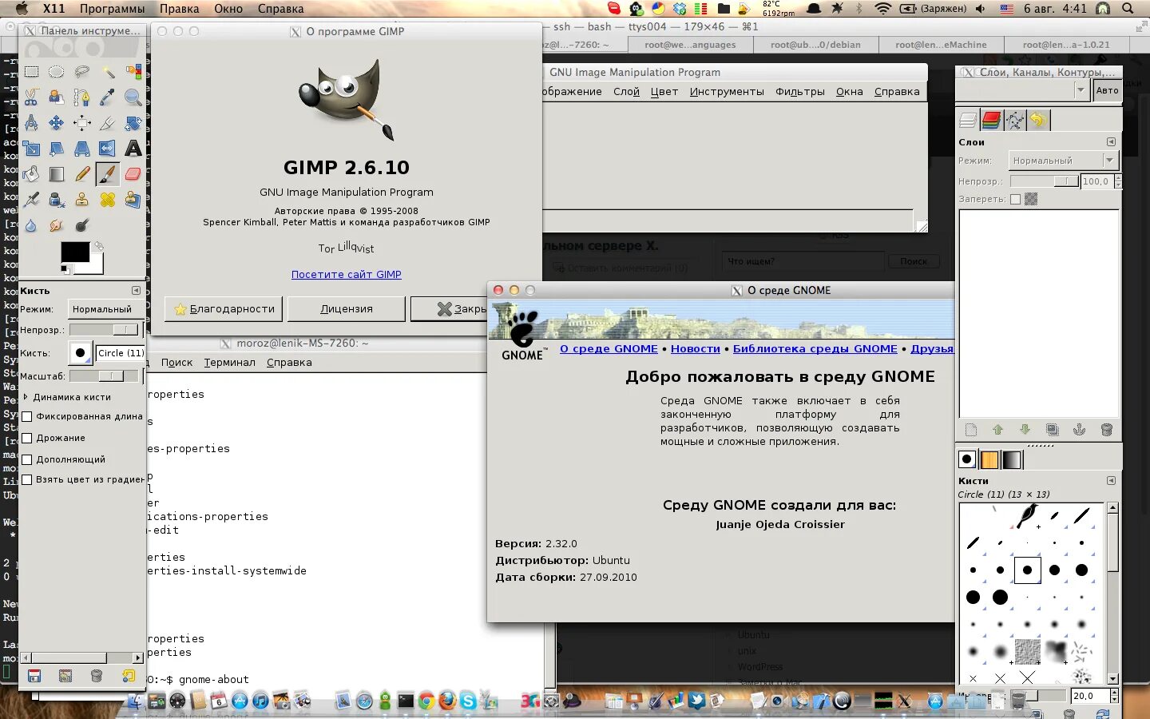1150x719 pixels.
Task: Toggle the Запереть lock pixels checkbox
Action: pos(1016,199)
